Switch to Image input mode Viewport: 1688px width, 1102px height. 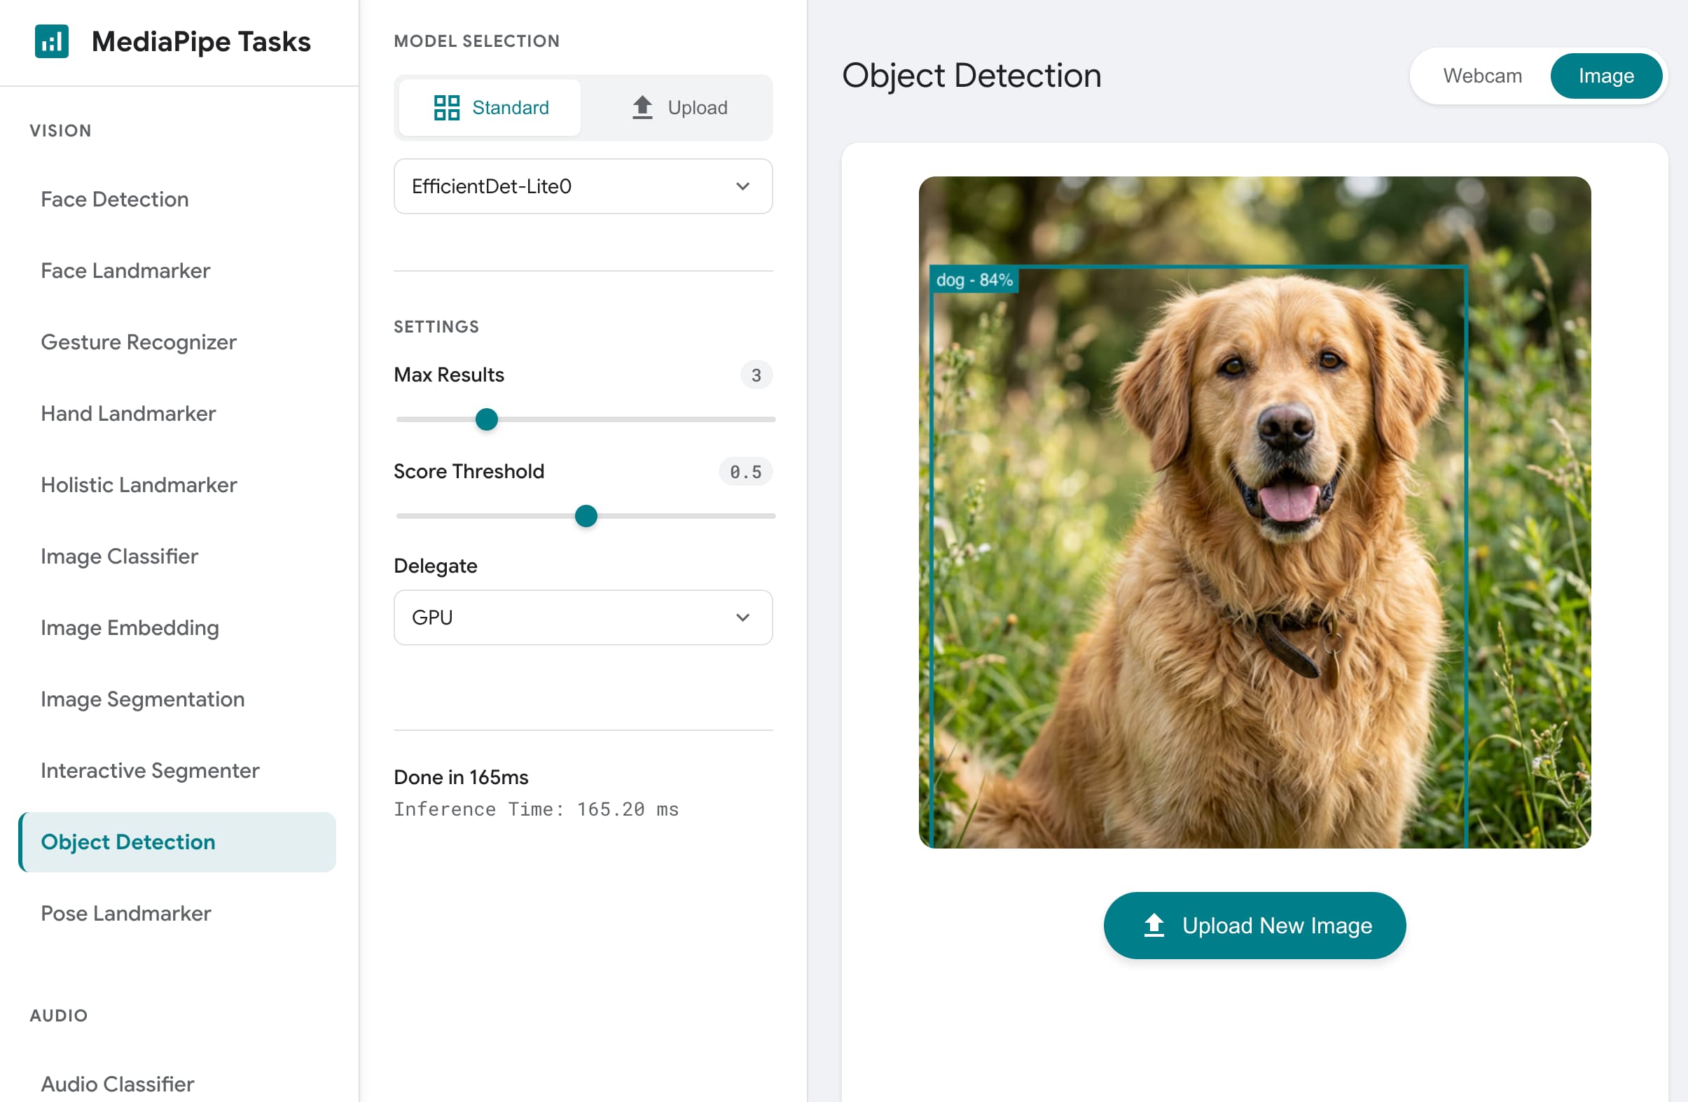pos(1607,75)
